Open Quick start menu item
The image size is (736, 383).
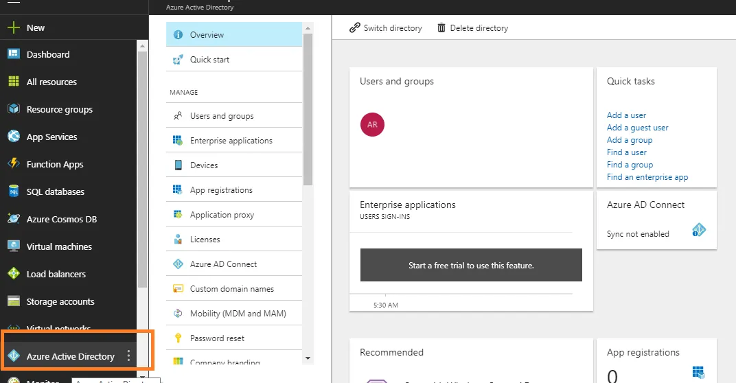(233, 60)
